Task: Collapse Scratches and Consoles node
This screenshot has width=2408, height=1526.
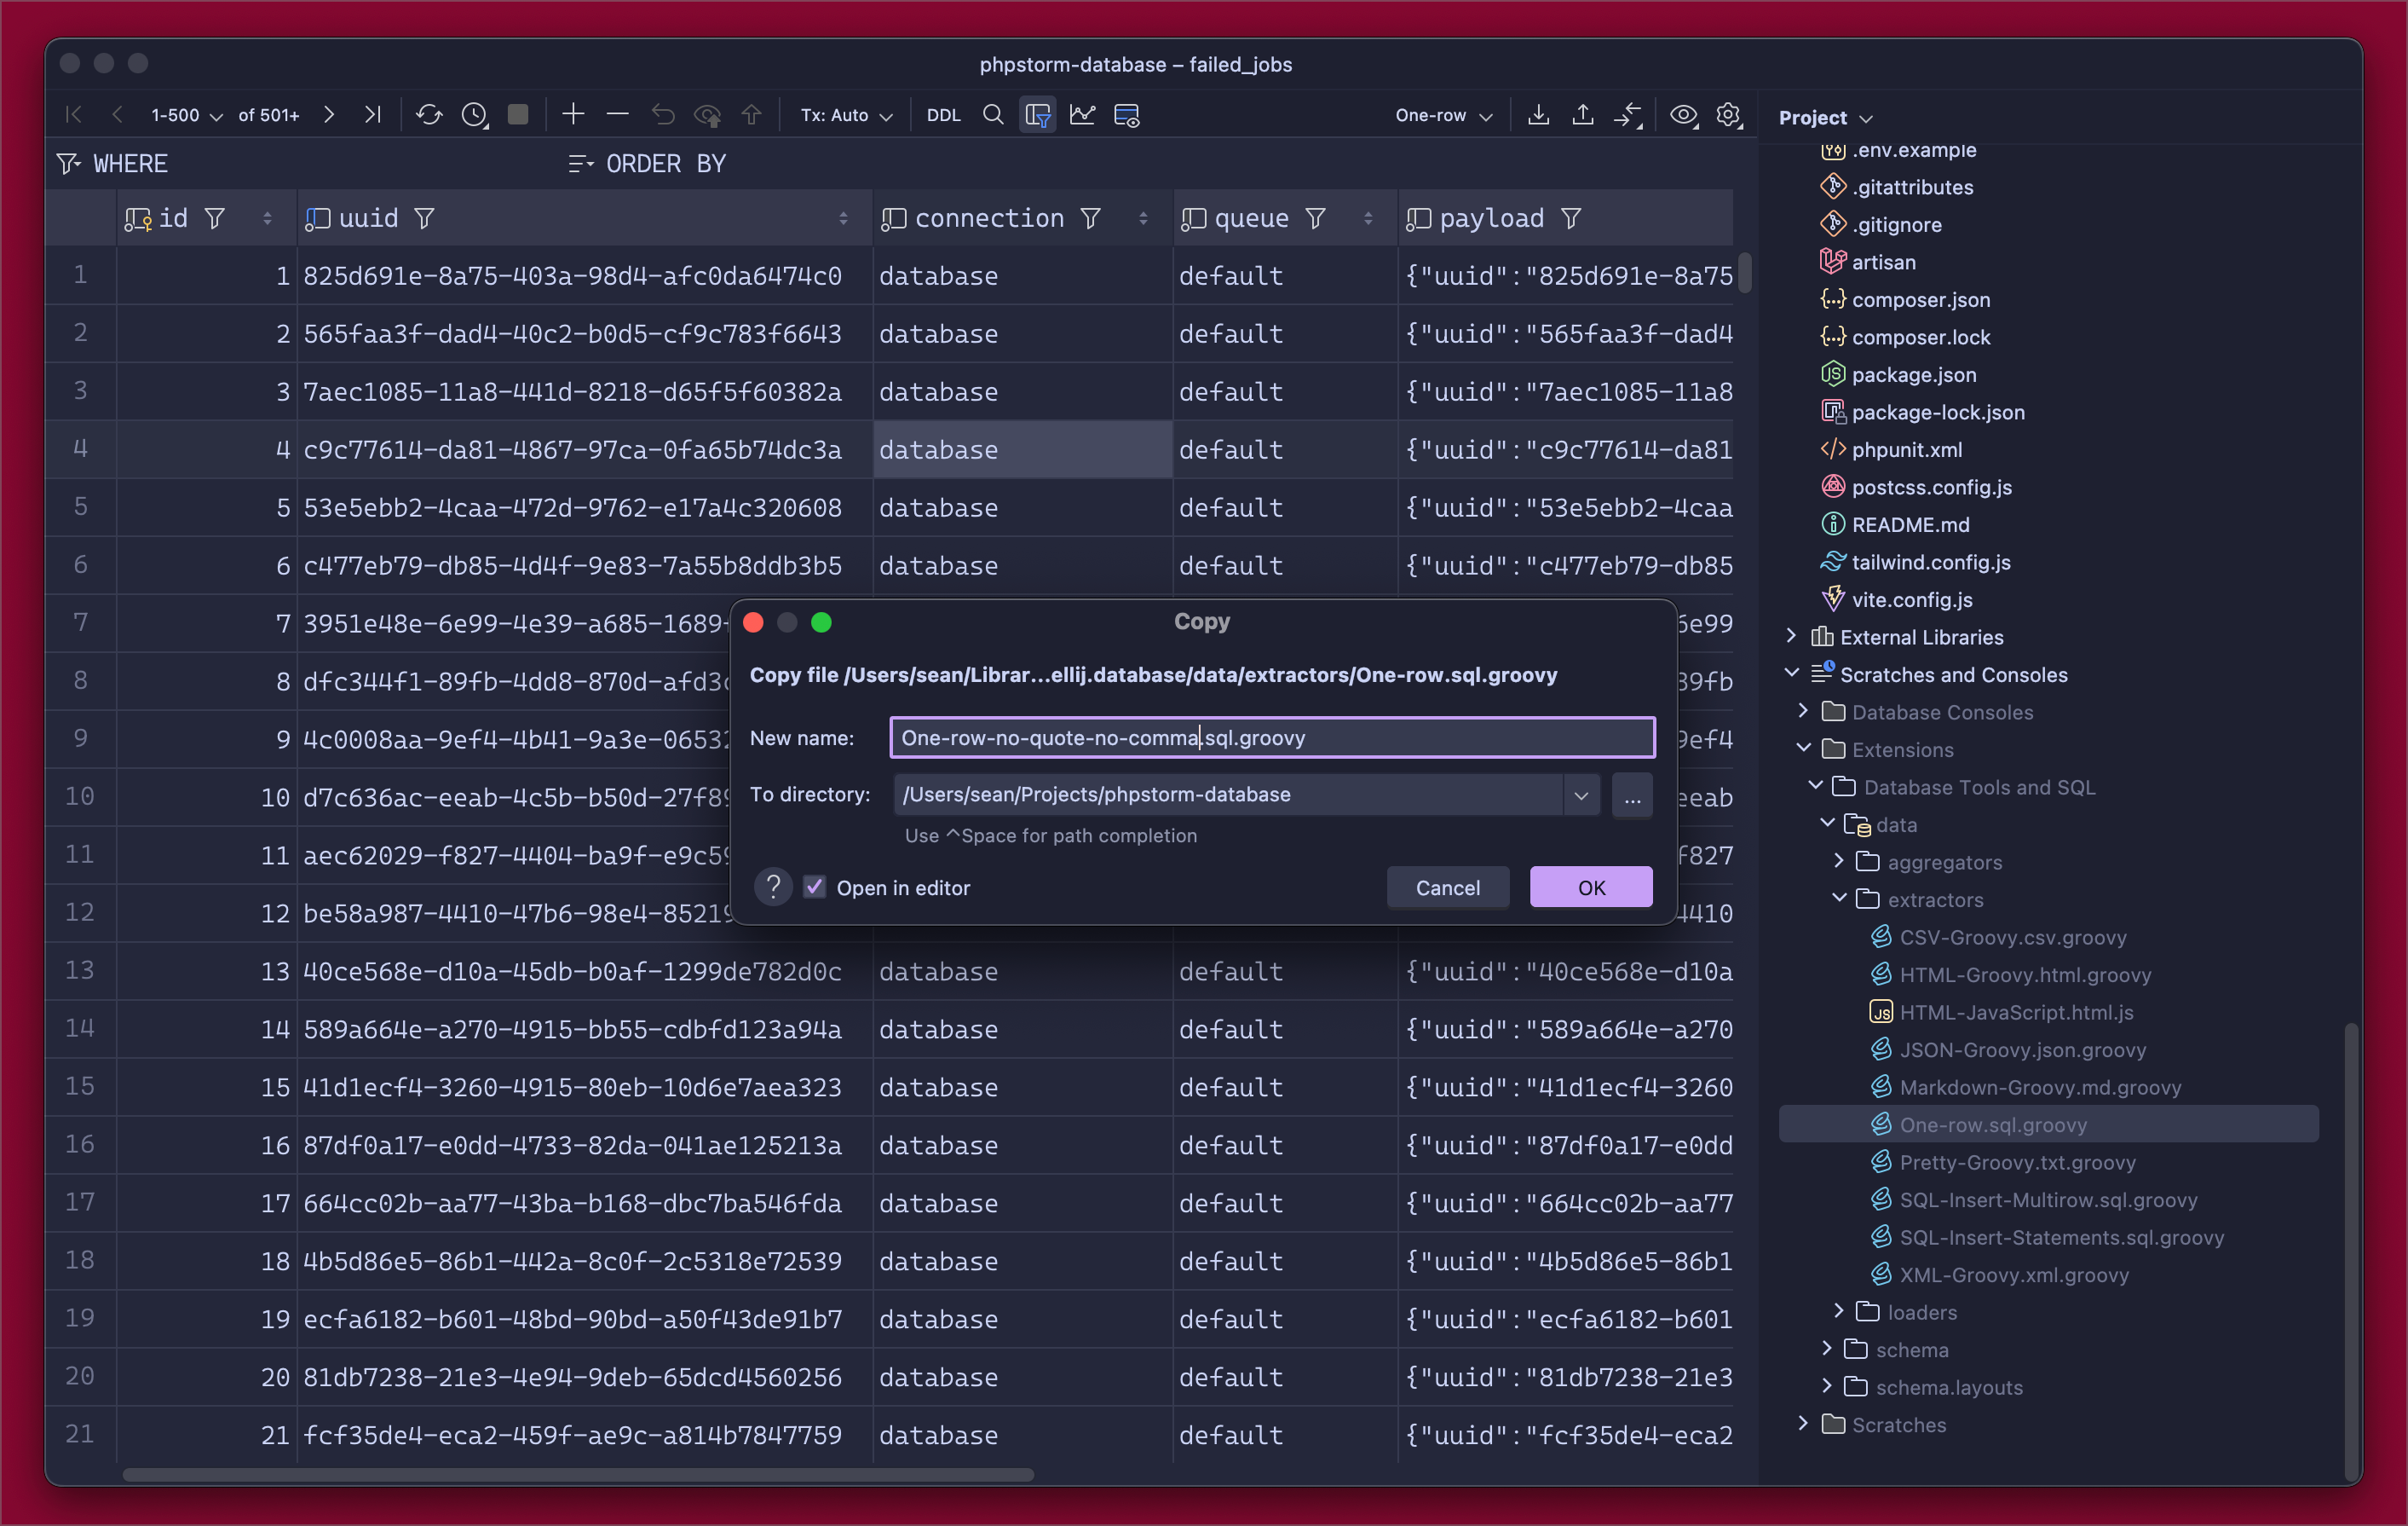Action: point(1792,673)
